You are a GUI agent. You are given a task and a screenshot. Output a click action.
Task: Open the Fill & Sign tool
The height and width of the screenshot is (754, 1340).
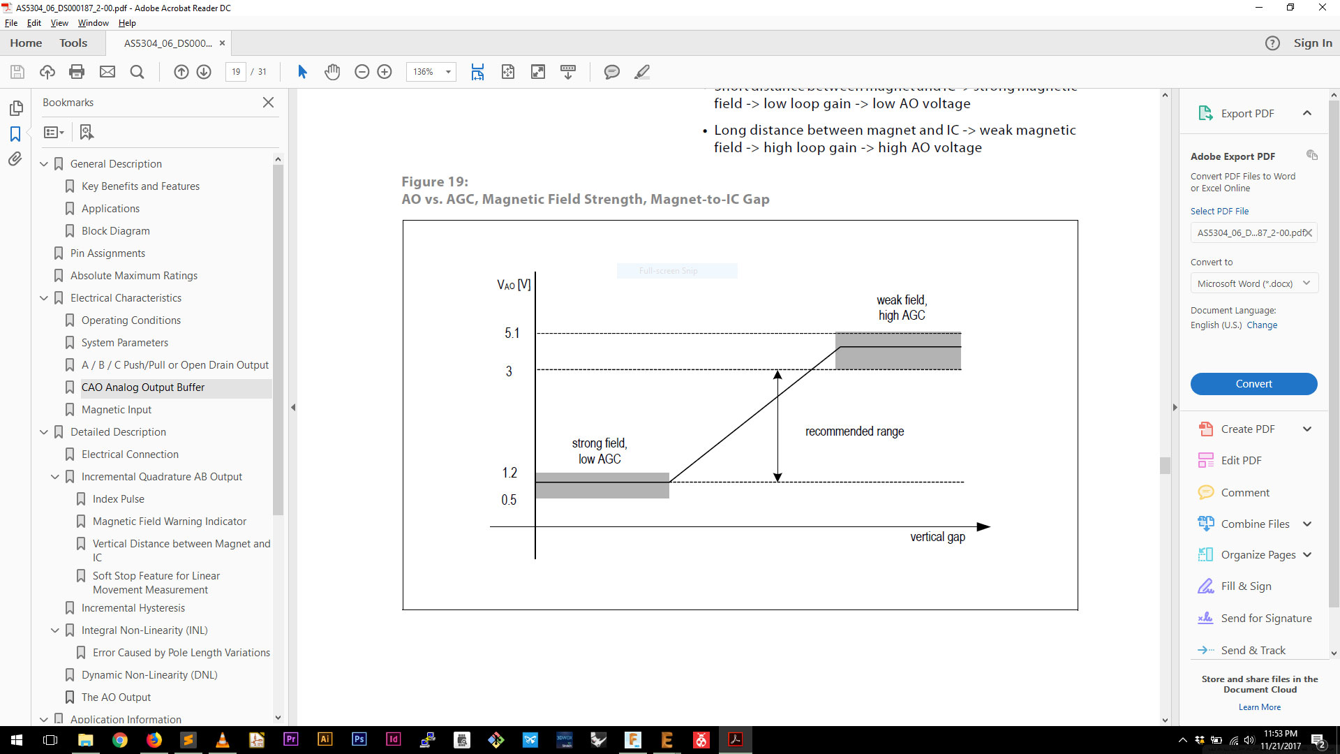pos(1246,586)
